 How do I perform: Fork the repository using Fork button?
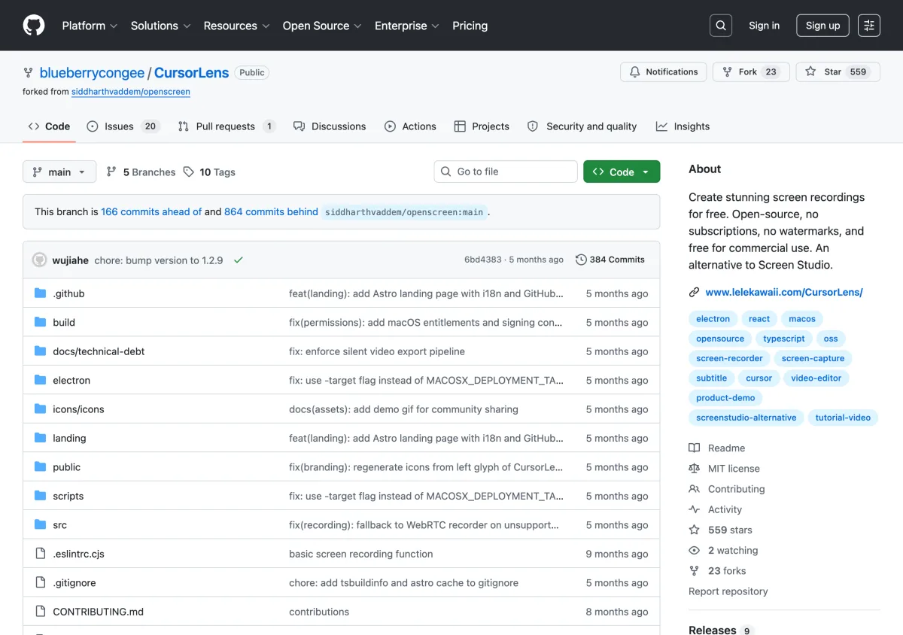[x=751, y=72]
